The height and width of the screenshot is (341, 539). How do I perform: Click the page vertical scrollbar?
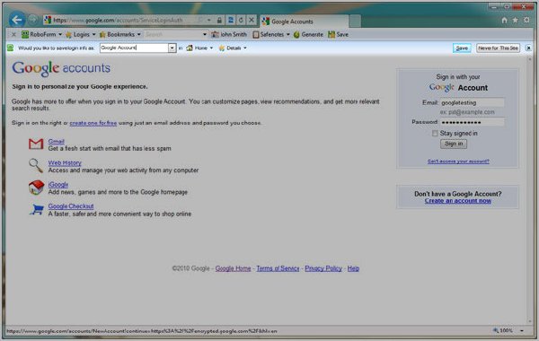[529, 190]
